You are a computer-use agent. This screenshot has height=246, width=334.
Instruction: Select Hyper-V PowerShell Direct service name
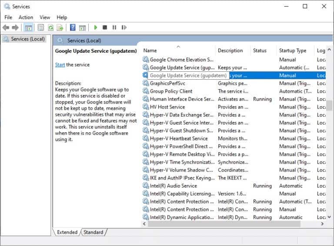pyautogui.click(x=181, y=146)
